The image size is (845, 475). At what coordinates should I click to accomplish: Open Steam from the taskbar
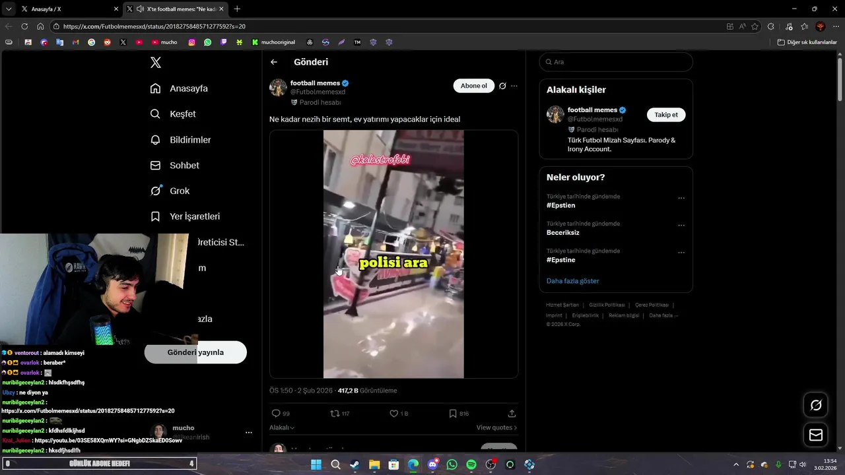coord(355,464)
